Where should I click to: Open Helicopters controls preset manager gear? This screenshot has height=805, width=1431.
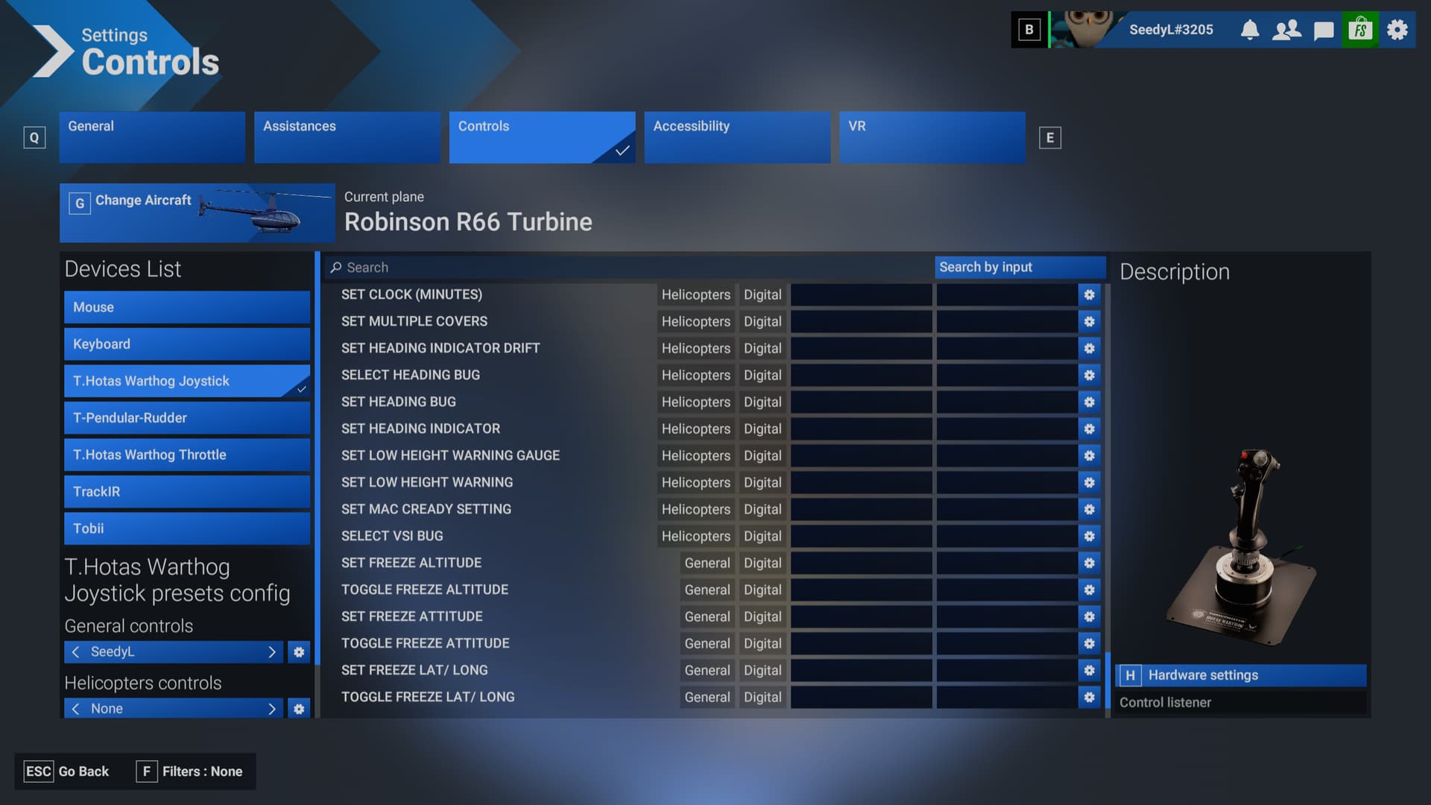point(299,709)
